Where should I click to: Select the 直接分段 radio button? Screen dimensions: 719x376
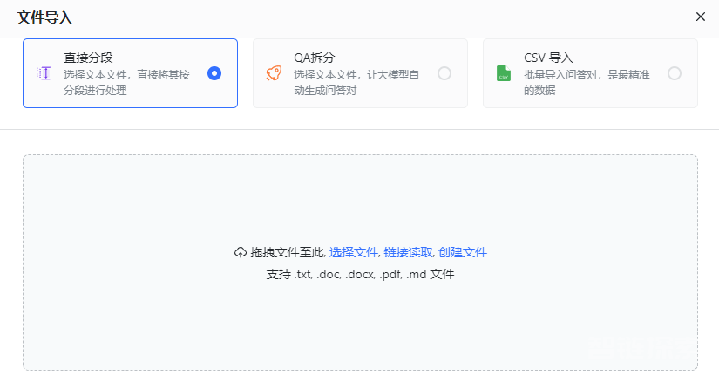pyautogui.click(x=214, y=73)
